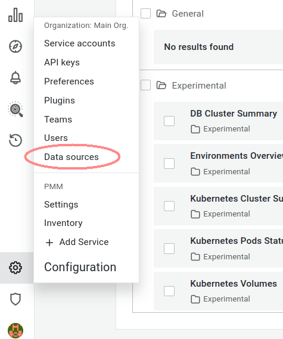This screenshot has height=339, width=283.
Task: Expand the General folder section
Action: [x=188, y=14]
